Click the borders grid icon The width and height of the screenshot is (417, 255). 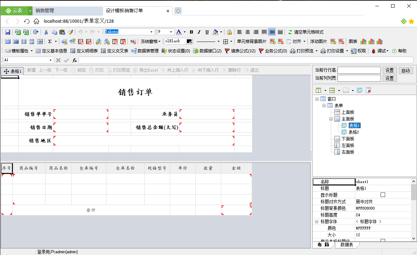pyautogui.click(x=225, y=42)
